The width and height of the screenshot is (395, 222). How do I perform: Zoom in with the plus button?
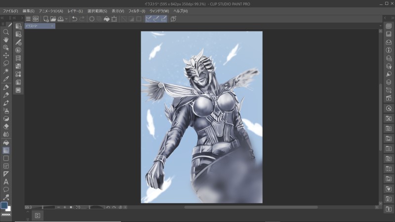[65, 207]
